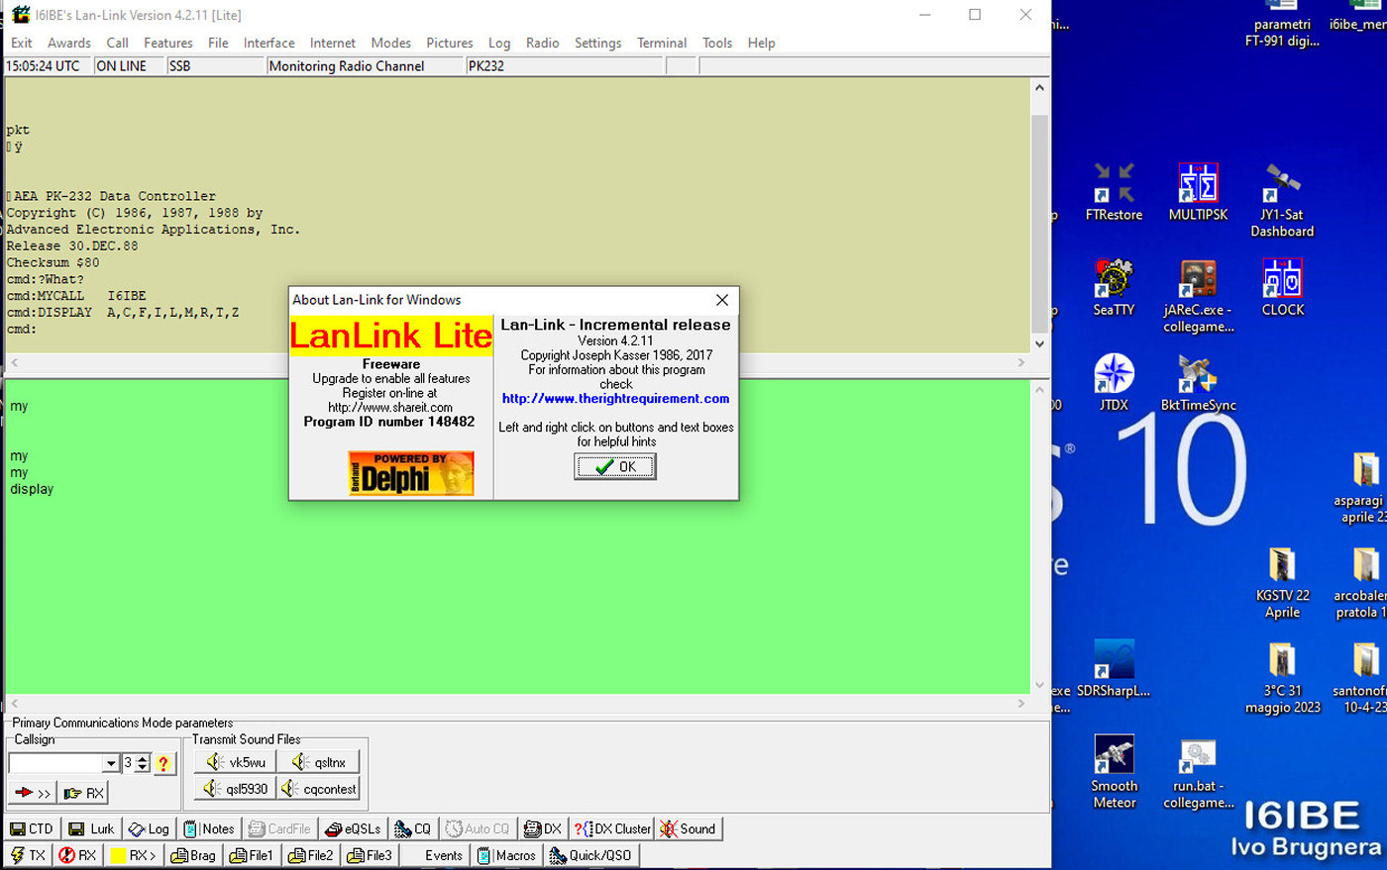Open the CLOCK desktop icon

click(x=1283, y=287)
